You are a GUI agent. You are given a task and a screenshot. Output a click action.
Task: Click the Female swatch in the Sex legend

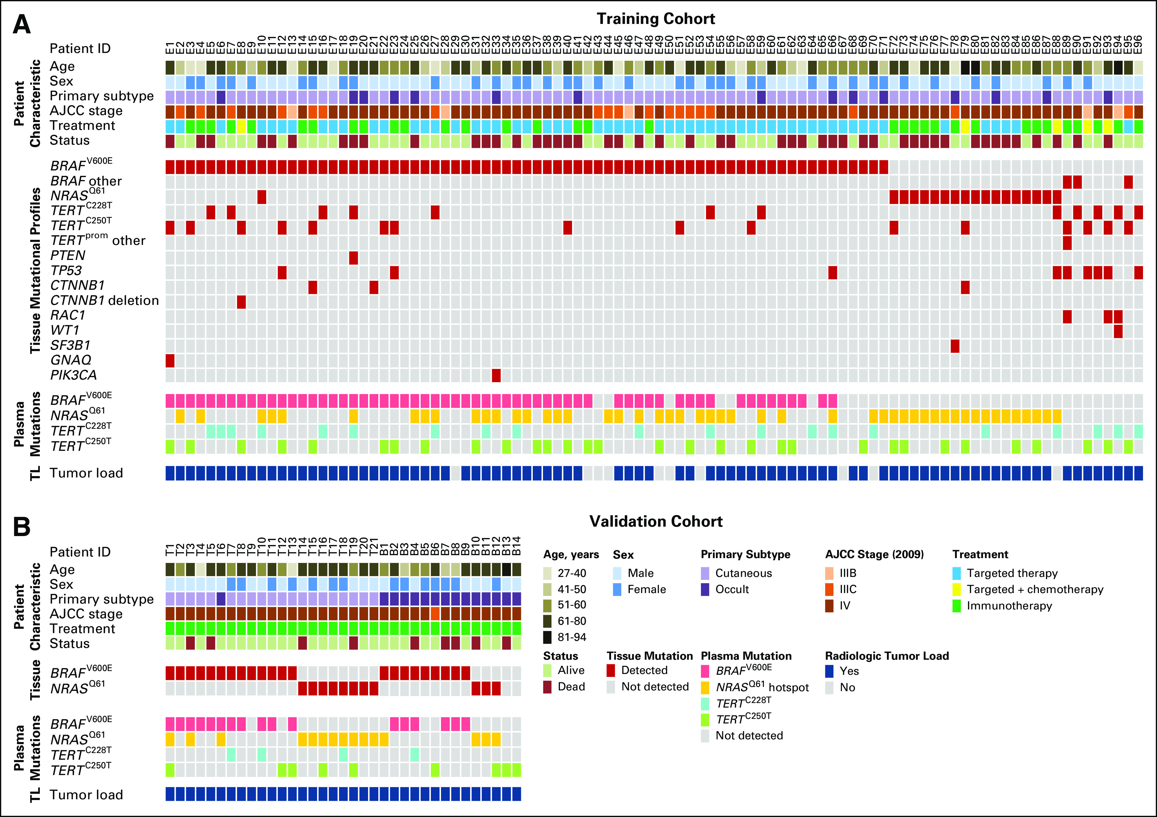(x=617, y=589)
